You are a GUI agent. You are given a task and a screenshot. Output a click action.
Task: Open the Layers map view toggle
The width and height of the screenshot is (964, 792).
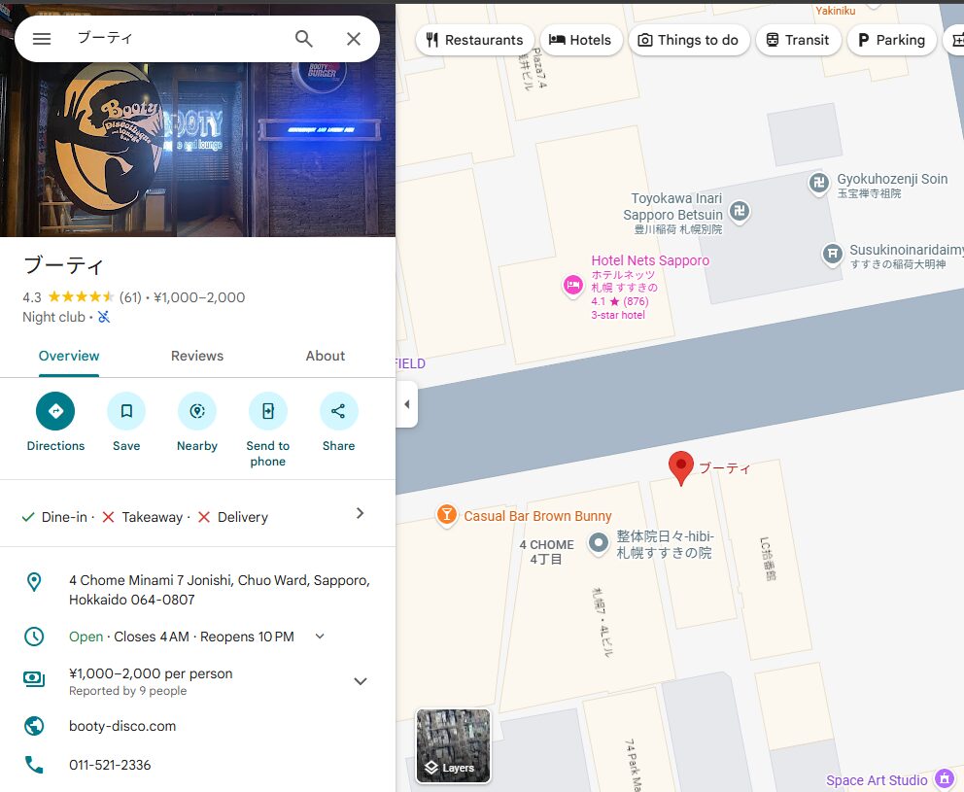pos(453,745)
